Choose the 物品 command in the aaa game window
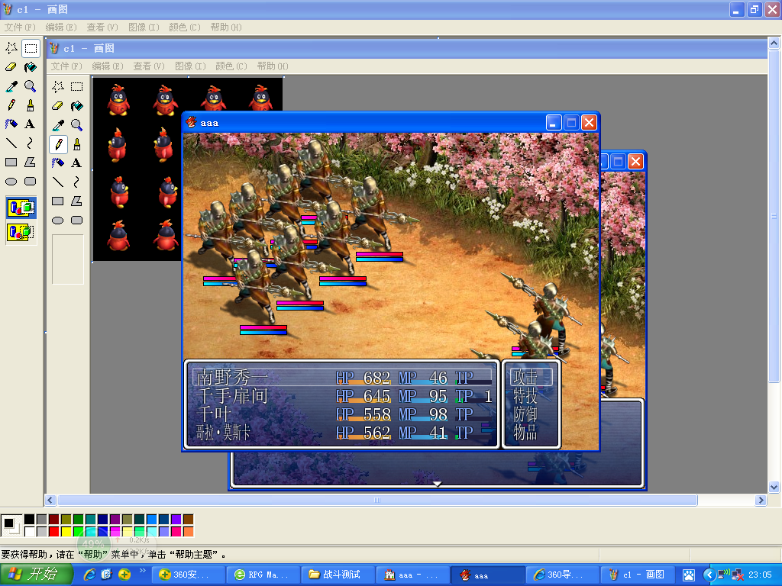 [x=525, y=432]
